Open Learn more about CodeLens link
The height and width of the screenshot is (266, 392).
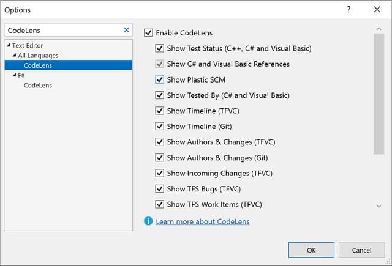203,221
